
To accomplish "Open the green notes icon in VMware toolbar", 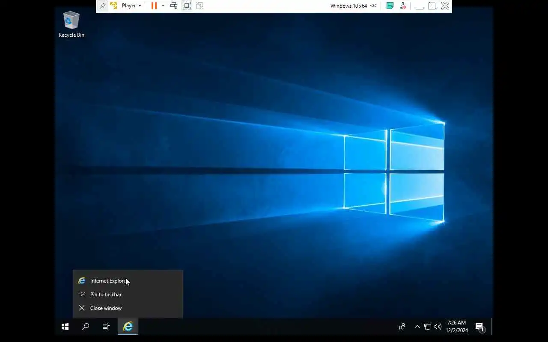I will point(390,6).
